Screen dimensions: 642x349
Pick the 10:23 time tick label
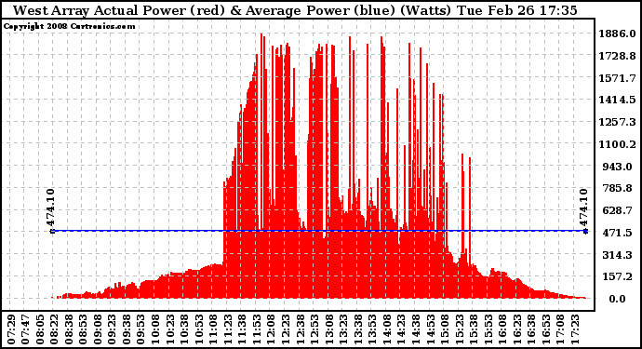click(x=170, y=329)
